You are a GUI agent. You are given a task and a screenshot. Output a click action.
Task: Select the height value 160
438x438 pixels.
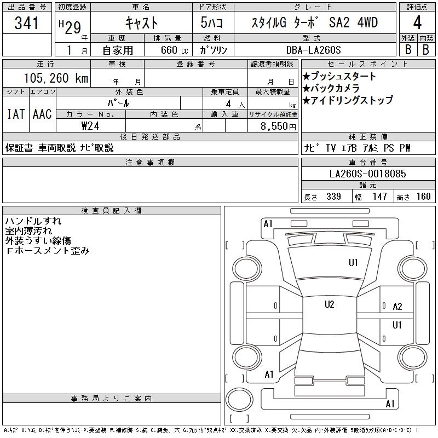423,197
